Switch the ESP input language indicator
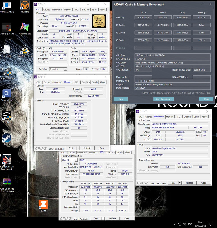This screenshot has width=217, height=228. (x=190, y=224)
